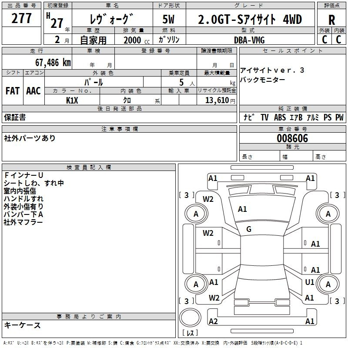Select the spare tire circle above [レス]
The width and height of the screenshot is (348, 348).
[x=190, y=318]
